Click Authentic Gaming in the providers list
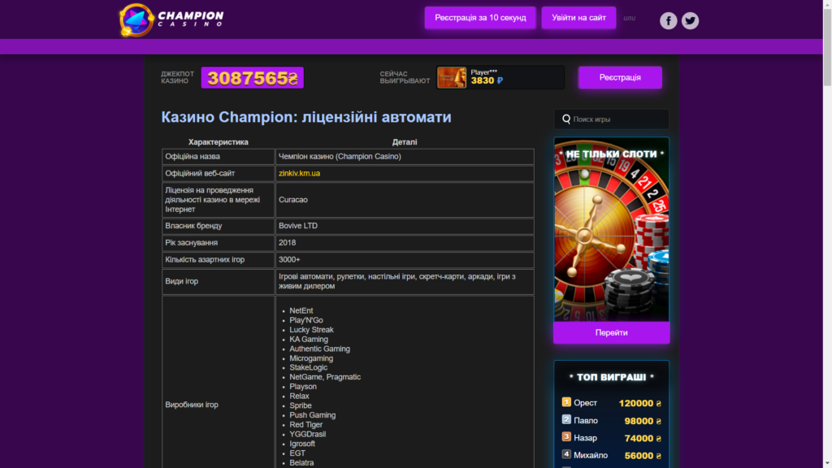Screen dimensions: 832x468 pyautogui.click(x=319, y=349)
